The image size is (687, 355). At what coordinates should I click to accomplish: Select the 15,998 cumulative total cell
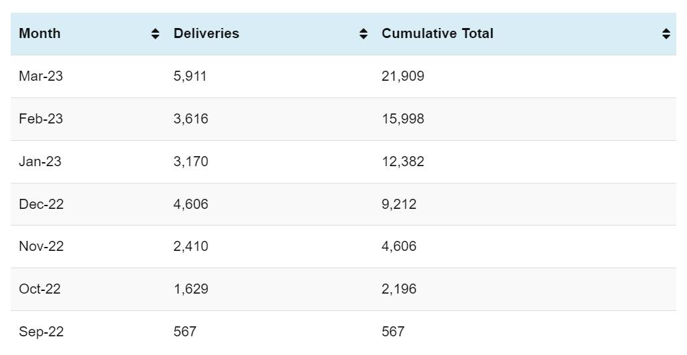402,119
